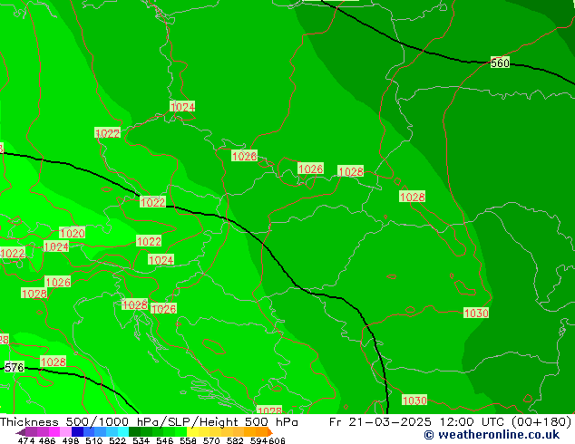
Task: Click the legend value 606
Action: click(277, 440)
